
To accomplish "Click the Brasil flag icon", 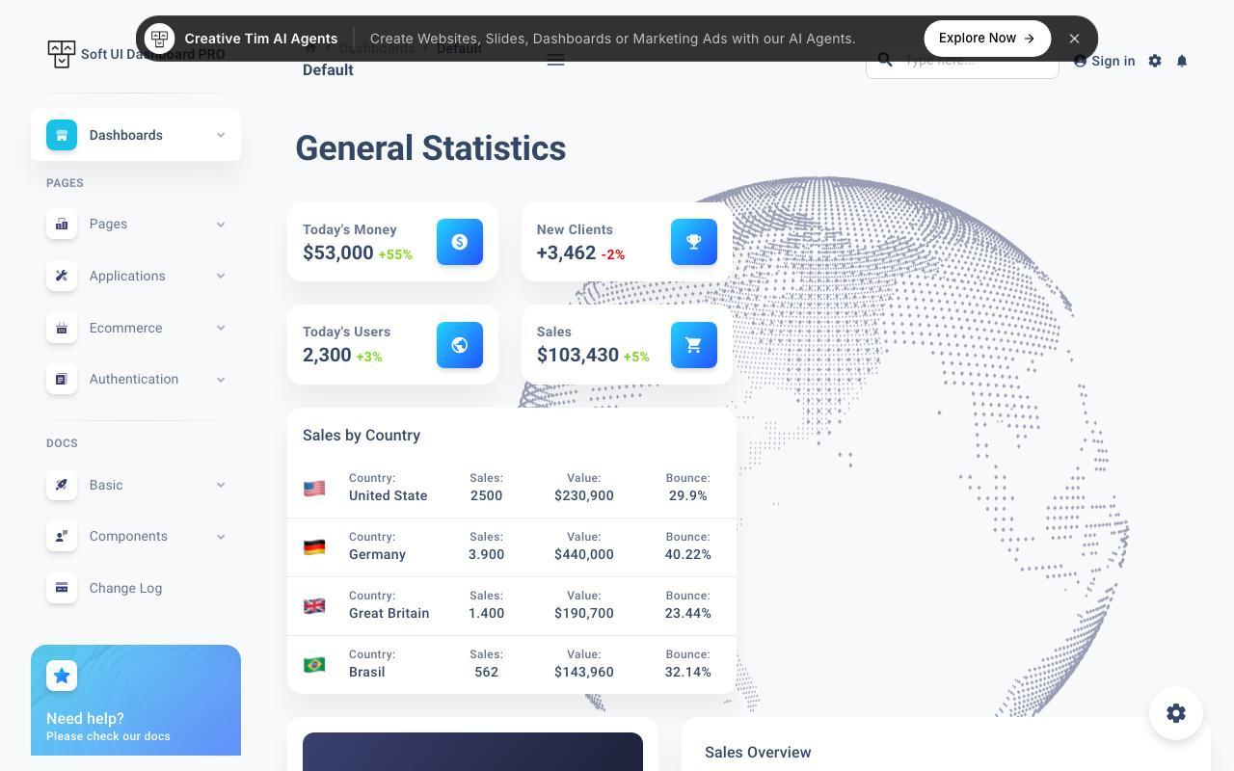I will pos(314,665).
